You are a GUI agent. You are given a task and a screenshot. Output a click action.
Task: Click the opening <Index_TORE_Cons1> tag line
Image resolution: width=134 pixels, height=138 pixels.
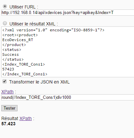[24, 64]
